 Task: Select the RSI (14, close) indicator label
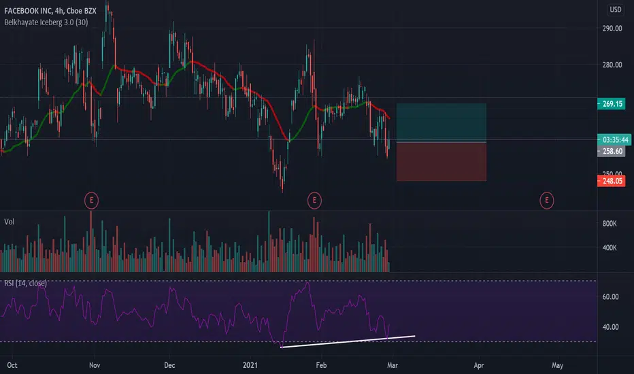point(25,283)
